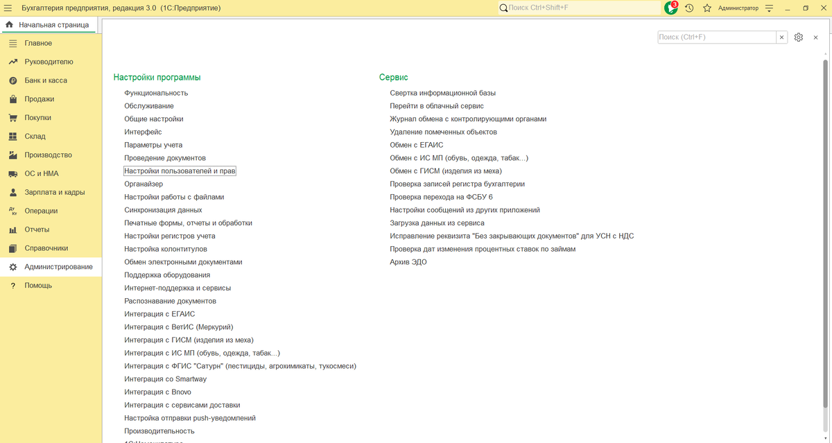Open Настройка отправки push-уведомлений

[x=190, y=418]
